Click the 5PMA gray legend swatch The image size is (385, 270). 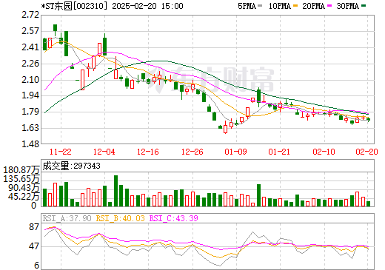pyautogui.click(x=259, y=5)
